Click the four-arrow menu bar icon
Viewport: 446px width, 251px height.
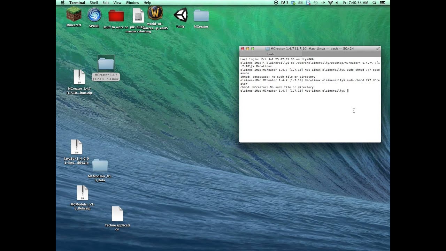323,2
